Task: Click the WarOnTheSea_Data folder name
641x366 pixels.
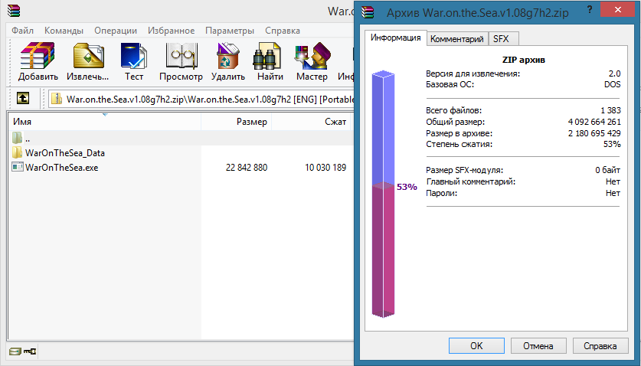Action: point(65,153)
